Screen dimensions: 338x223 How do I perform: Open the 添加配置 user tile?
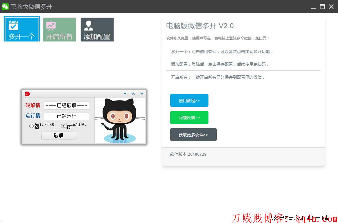tap(97, 30)
